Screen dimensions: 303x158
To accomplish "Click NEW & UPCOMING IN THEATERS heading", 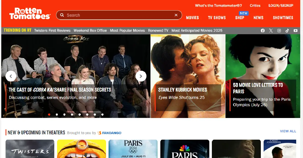I will (x=36, y=133).
